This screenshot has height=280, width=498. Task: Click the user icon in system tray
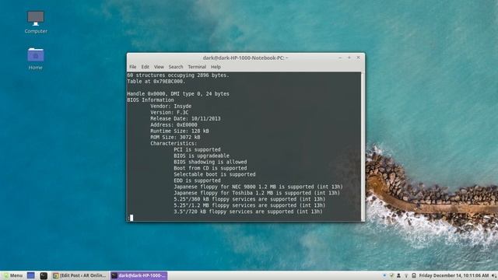point(398,275)
